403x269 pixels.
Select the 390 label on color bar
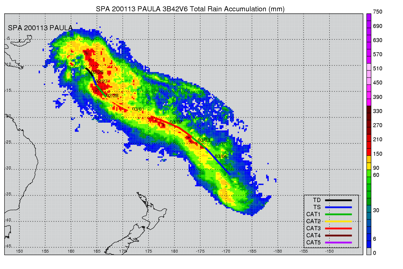(x=378, y=97)
